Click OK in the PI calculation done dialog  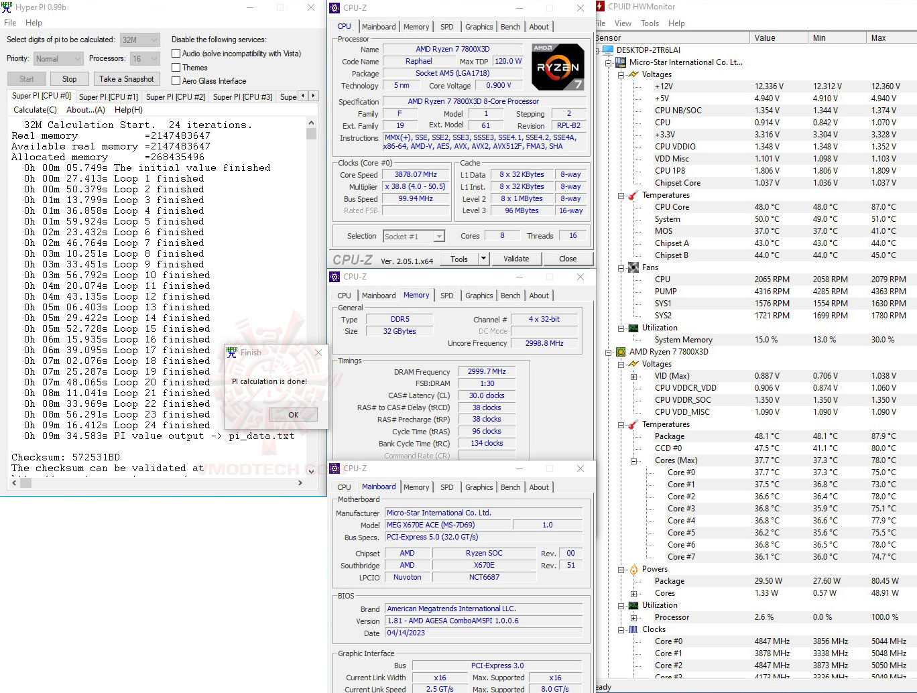tap(293, 415)
